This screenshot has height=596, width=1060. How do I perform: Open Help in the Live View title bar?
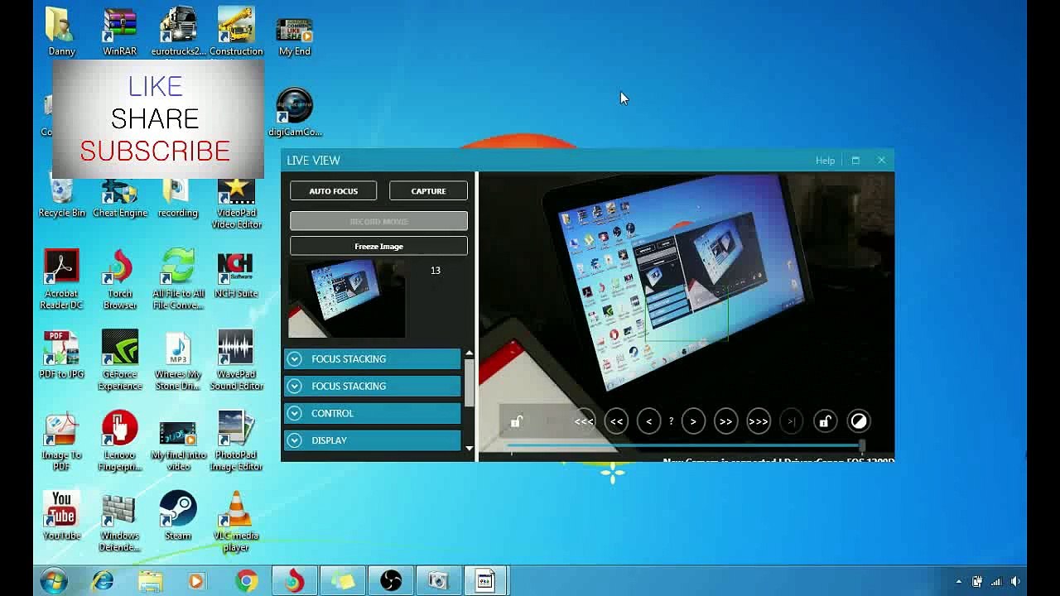tap(825, 161)
